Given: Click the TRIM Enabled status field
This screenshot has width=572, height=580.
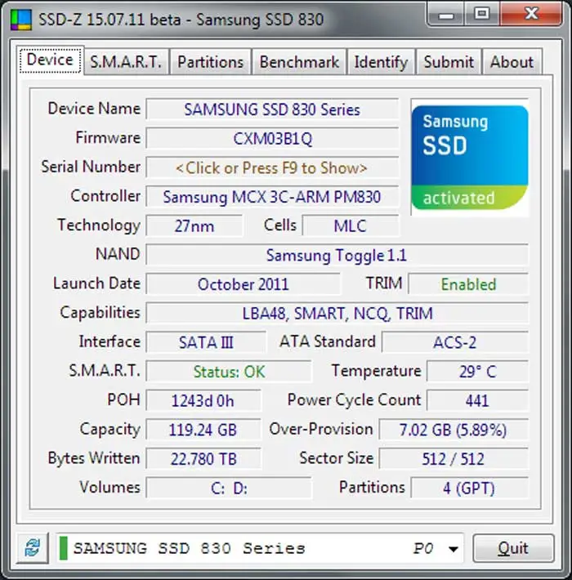Looking at the screenshot, I should pyautogui.click(x=468, y=284).
